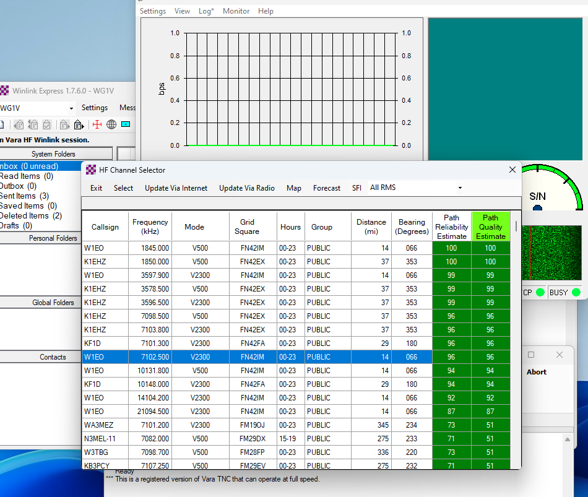Sort by Path Quality Estimate column header
588x497 pixels.
[490, 227]
